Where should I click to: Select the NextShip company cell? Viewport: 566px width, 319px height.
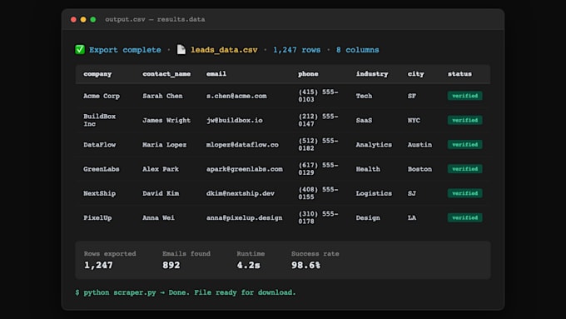point(100,193)
